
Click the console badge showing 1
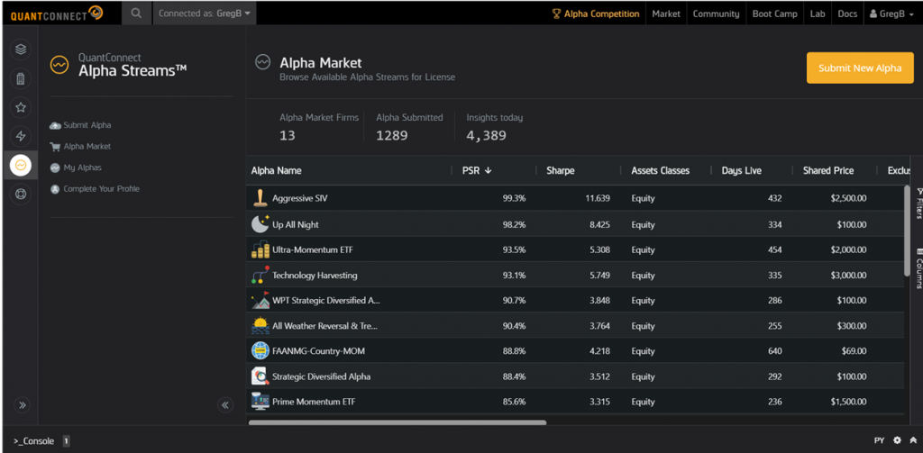[x=66, y=440]
